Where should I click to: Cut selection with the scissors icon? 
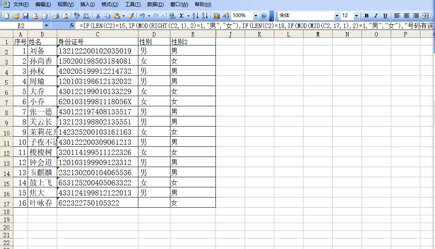click(x=98, y=16)
